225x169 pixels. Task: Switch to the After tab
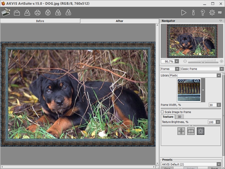119,21
